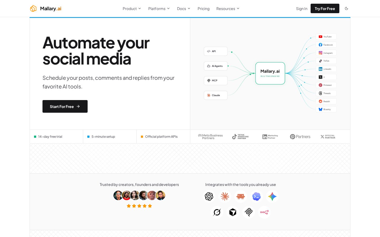Click 'Trusted by creators, founders and developers' text
380x237 pixels.
click(139, 185)
